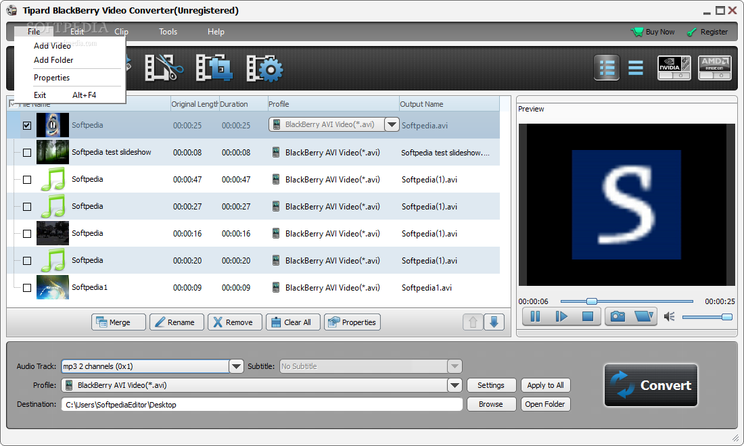
Task: Click Properties button below file list
Action: tap(352, 322)
